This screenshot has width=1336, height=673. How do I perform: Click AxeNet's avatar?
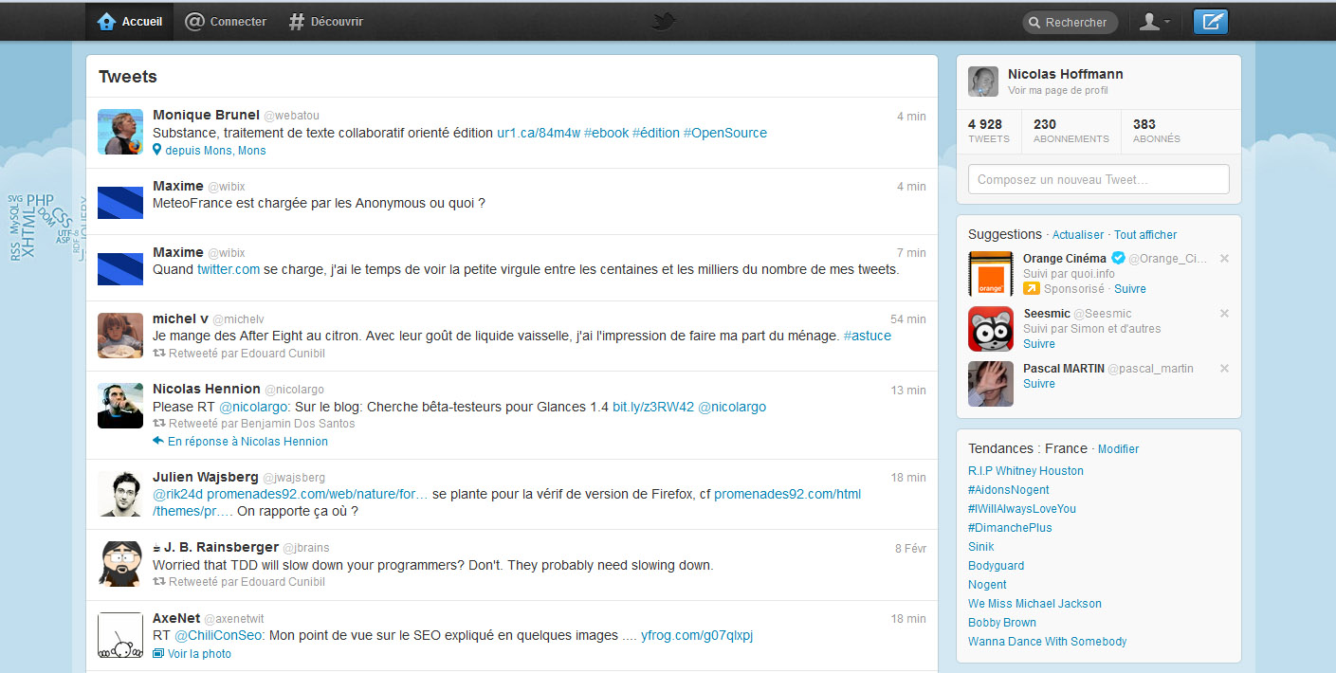(x=120, y=635)
